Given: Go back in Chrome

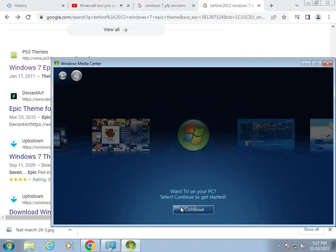Looking at the screenshot, I should [x=7, y=17].
